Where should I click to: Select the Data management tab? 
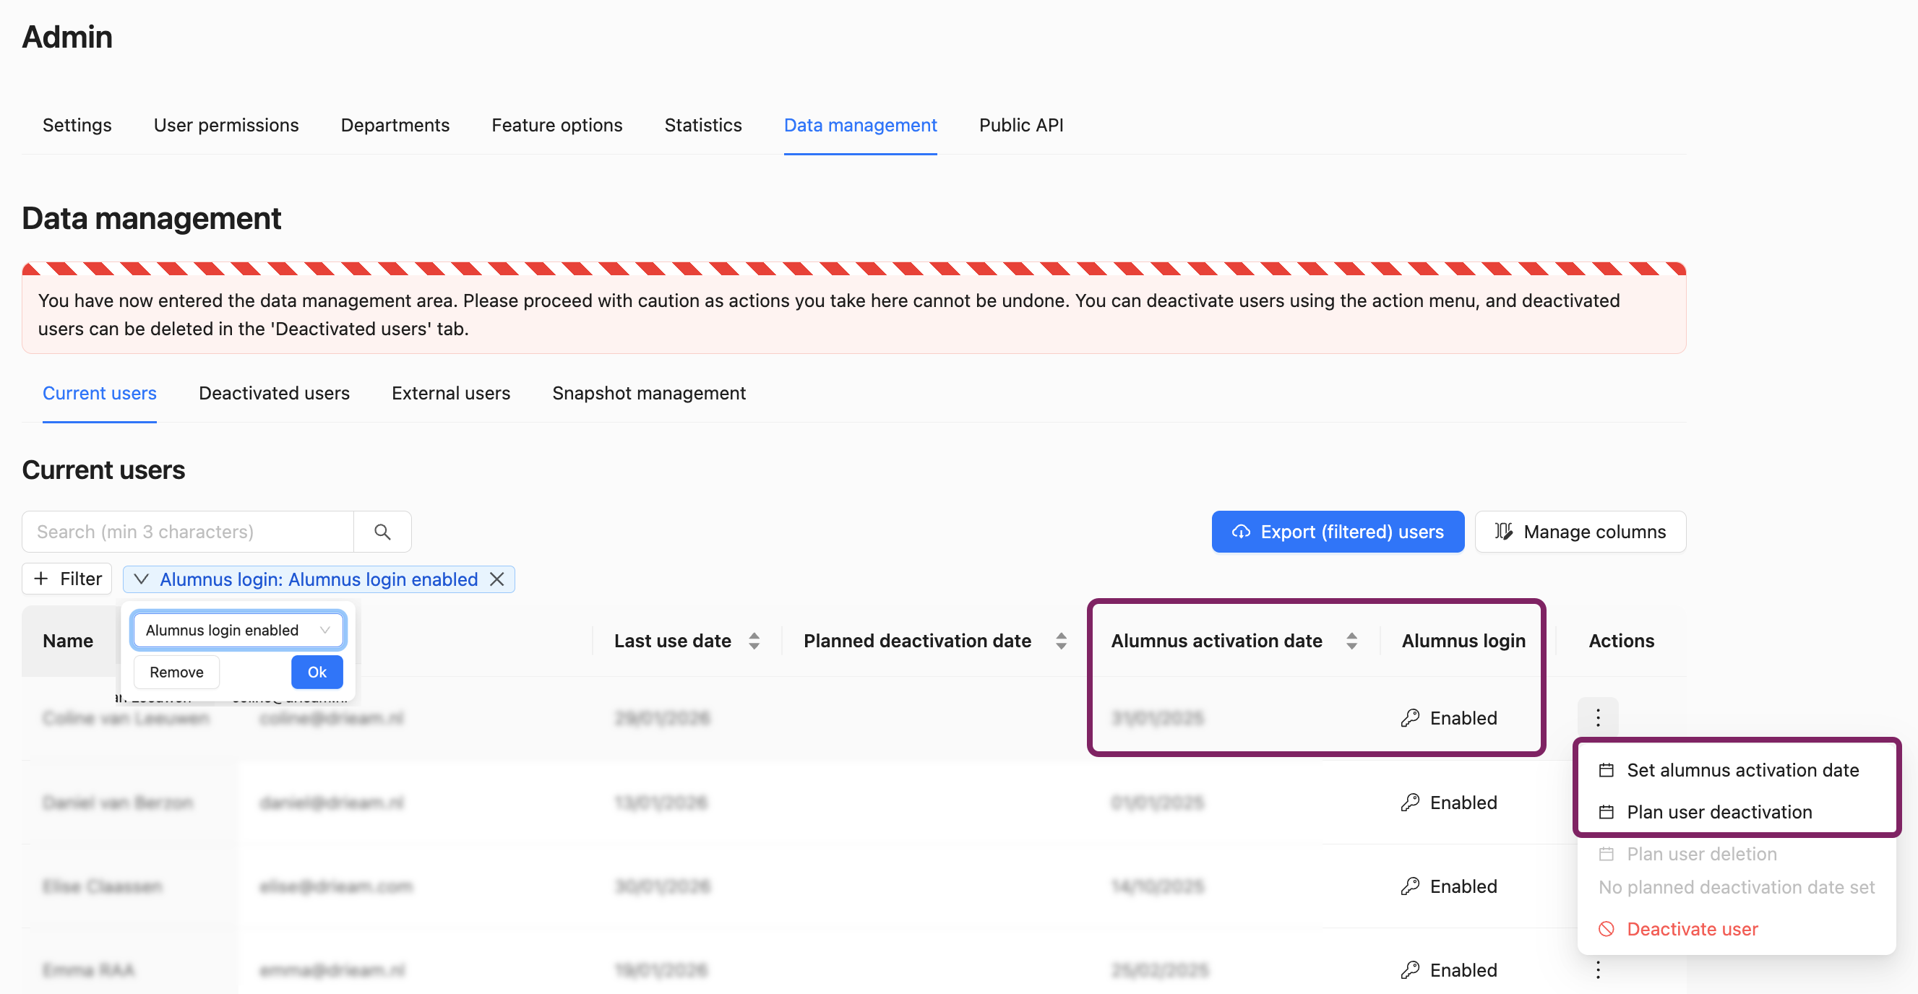[x=861, y=125]
